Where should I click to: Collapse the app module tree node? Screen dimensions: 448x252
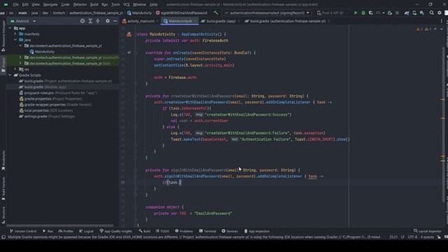pyautogui.click(x=10, y=28)
